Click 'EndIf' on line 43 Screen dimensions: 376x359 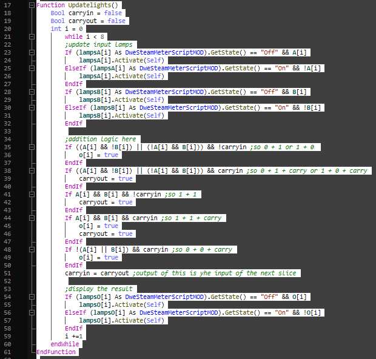coord(73,210)
